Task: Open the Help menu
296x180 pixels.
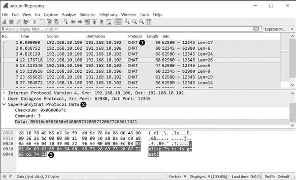Action: [x=157, y=15]
